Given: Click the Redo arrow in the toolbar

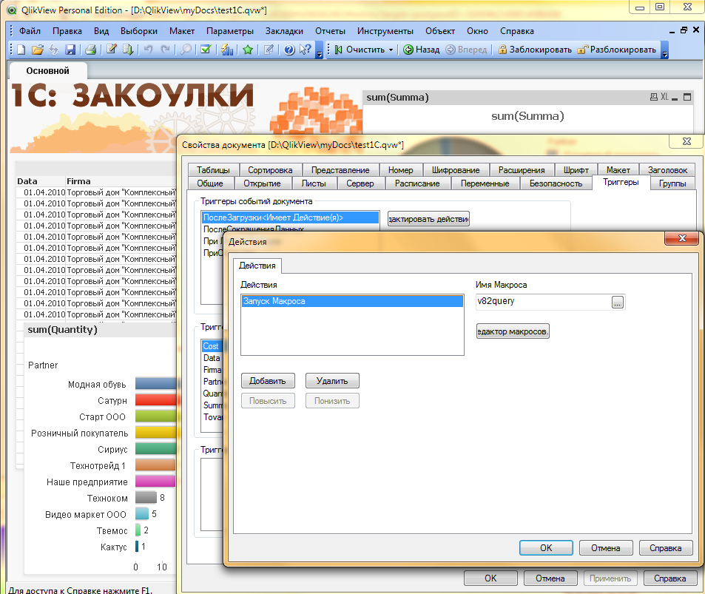Looking at the screenshot, I should (165, 50).
